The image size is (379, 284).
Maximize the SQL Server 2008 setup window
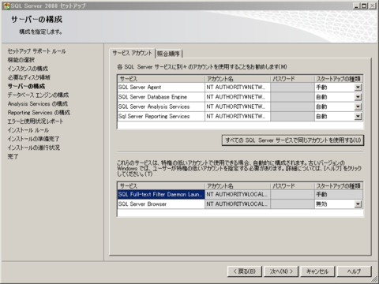pyautogui.click(x=364, y=6)
